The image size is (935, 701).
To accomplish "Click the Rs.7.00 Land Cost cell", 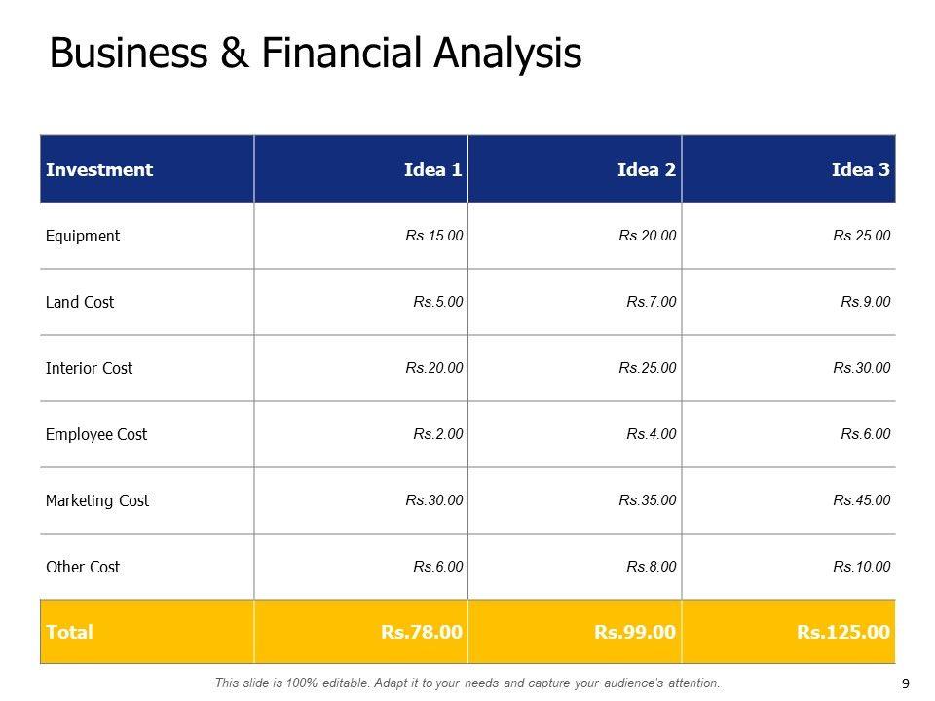I will [x=652, y=302].
